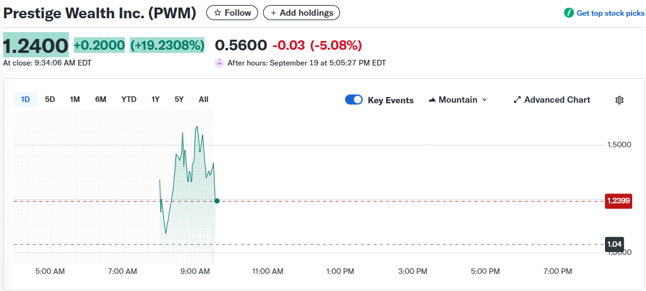Click the red 1.2399 price label
The width and height of the screenshot is (646, 291).
(x=618, y=201)
